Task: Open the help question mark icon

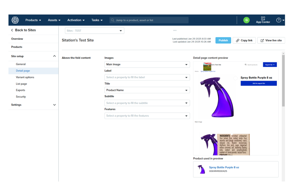Action: pos(279,20)
